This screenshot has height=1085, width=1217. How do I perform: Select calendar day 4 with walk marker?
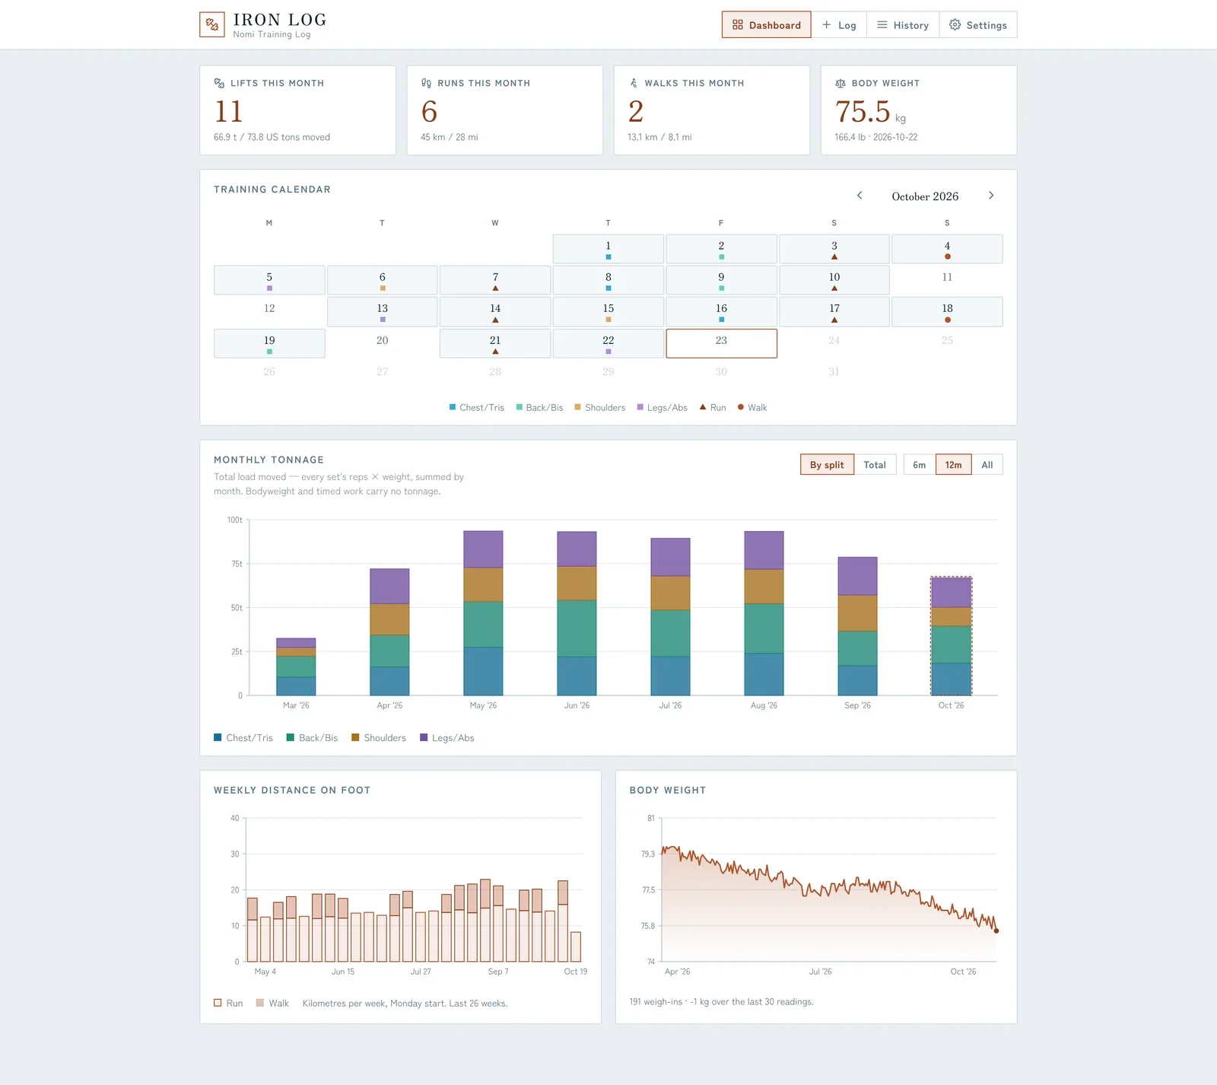click(x=947, y=249)
